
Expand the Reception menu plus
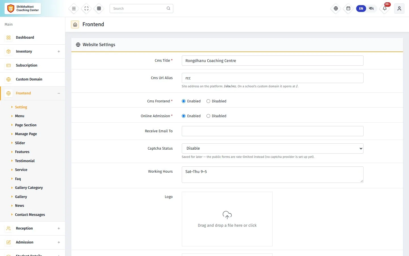pos(59,228)
